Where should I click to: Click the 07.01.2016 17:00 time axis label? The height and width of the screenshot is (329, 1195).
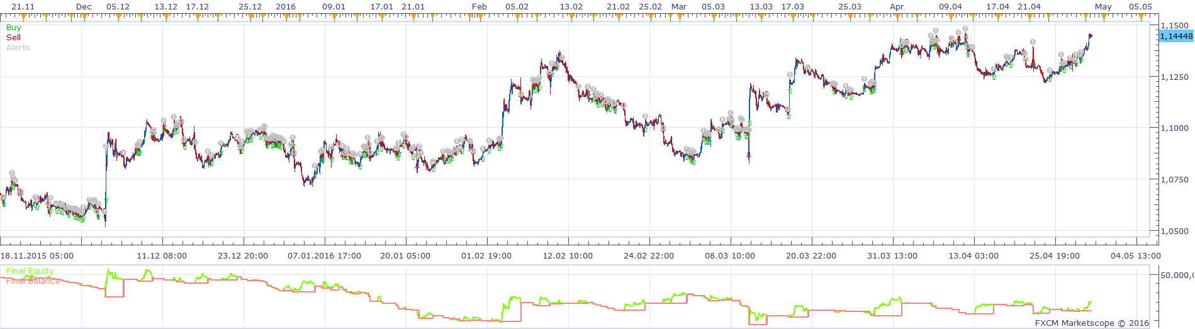[325, 256]
